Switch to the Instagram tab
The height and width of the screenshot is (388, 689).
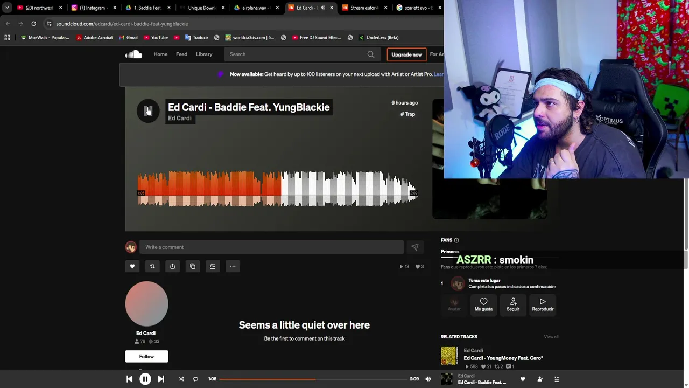click(94, 8)
